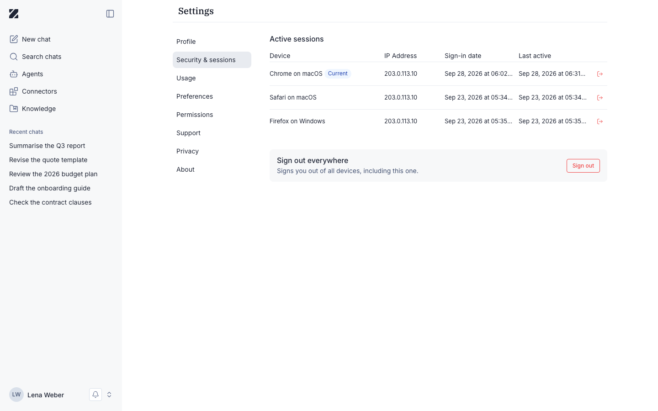The height and width of the screenshot is (411, 658).
Task: Open chat 'Summarise the Q3 report'
Action: [x=47, y=146]
